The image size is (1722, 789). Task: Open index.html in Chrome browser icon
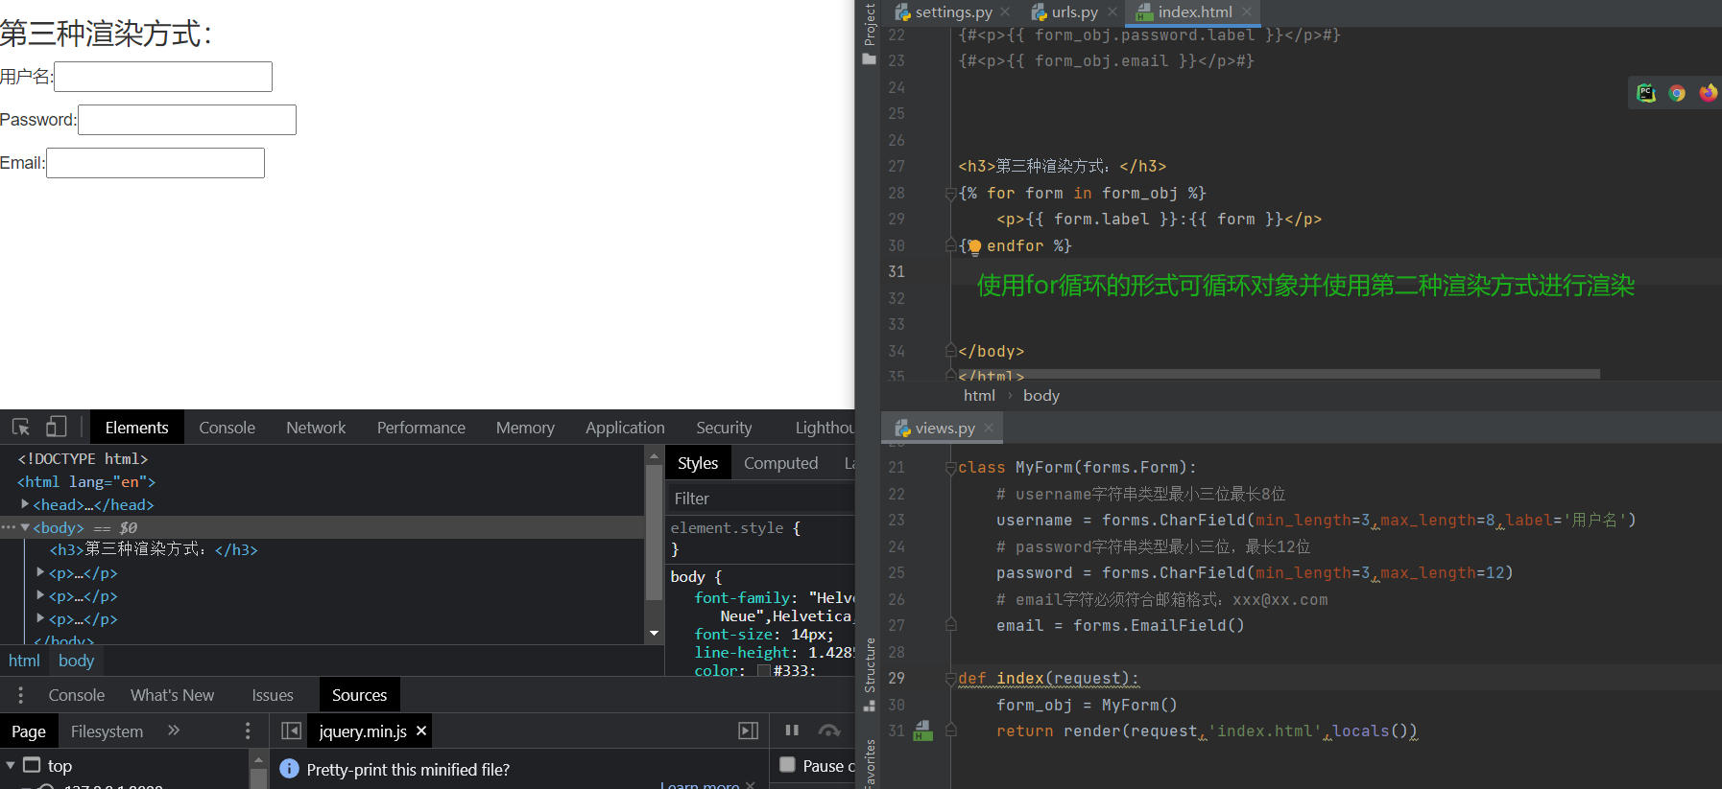(1677, 93)
